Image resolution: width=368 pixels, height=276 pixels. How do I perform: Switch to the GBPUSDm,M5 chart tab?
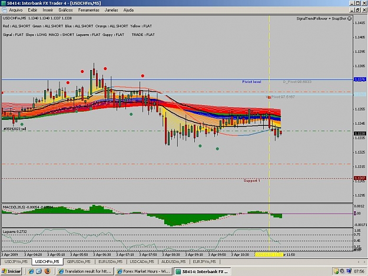(78, 261)
